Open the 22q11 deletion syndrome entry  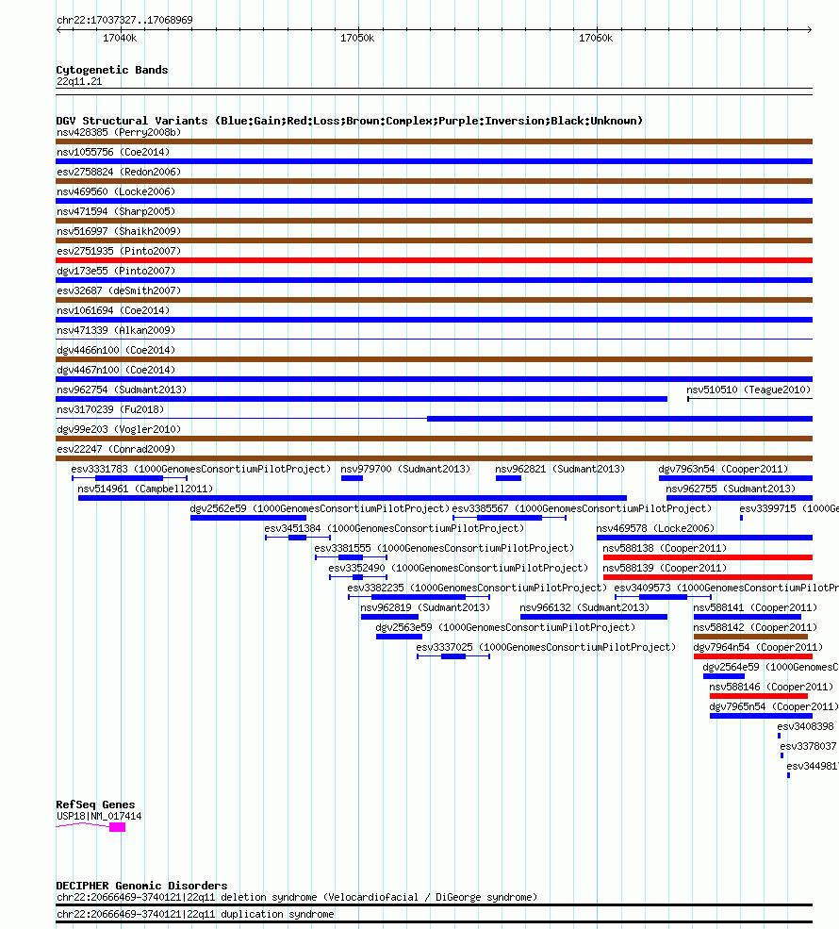click(297, 897)
